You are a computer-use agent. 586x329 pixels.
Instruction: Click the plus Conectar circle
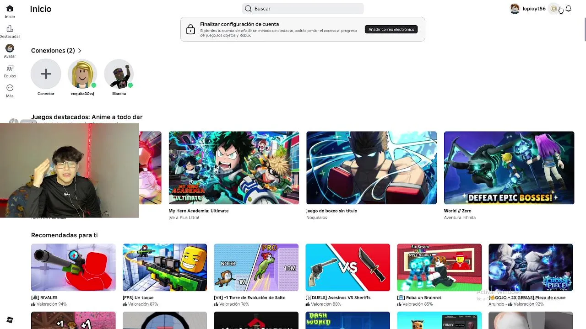point(46,74)
